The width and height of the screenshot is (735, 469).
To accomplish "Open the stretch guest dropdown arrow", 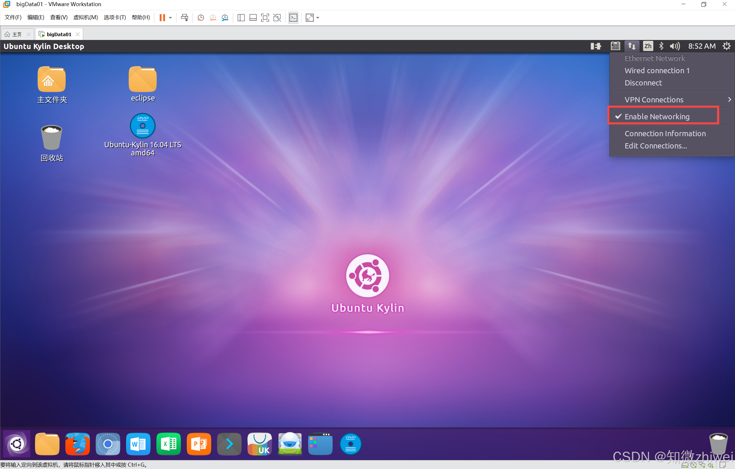I will pyautogui.click(x=318, y=18).
